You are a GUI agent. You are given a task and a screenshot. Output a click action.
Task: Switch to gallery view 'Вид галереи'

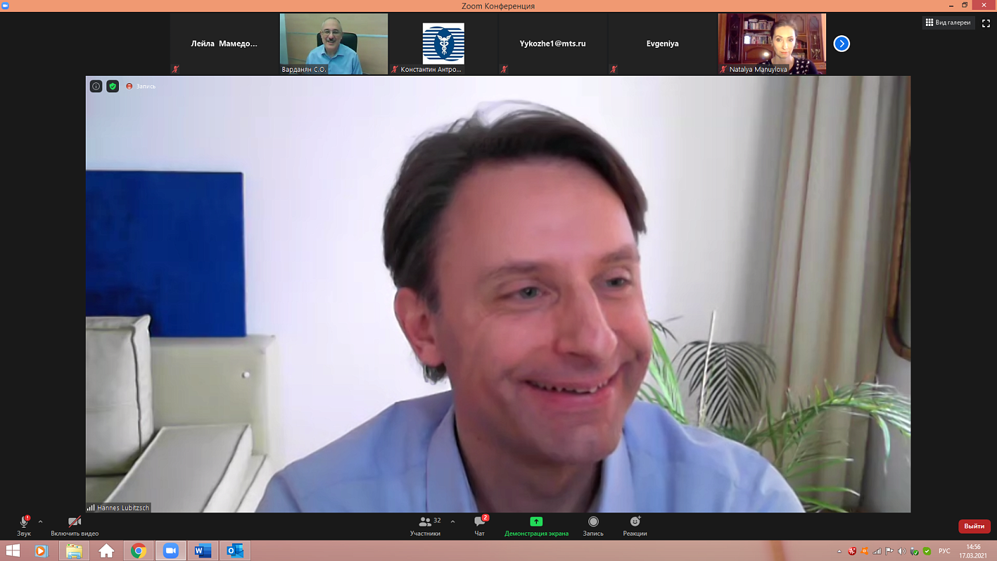[948, 23]
